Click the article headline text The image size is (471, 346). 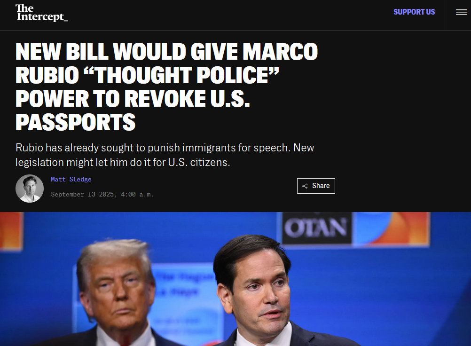166,87
